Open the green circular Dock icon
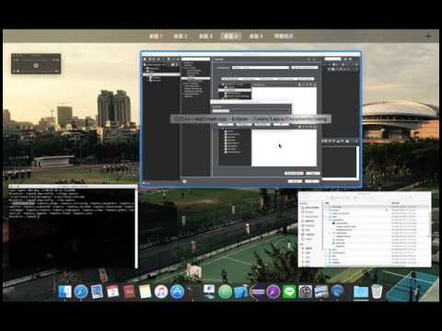This screenshot has height=331, width=442. pyautogui.click(x=226, y=291)
